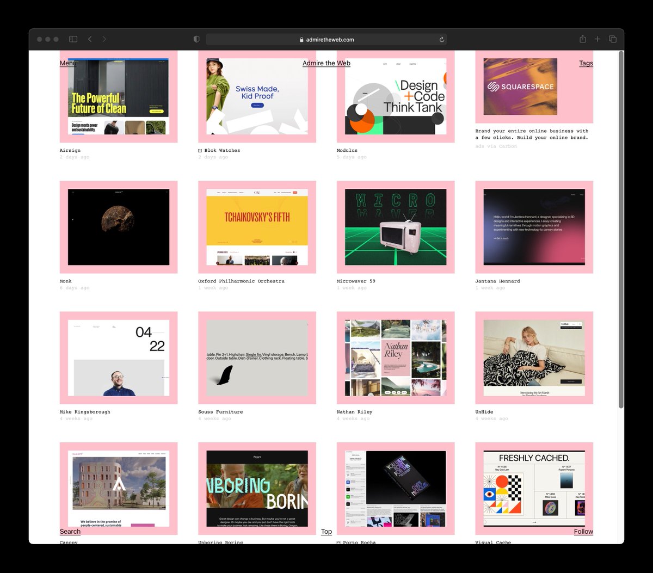Show the tab overview icon
This screenshot has width=653, height=573.
click(613, 39)
